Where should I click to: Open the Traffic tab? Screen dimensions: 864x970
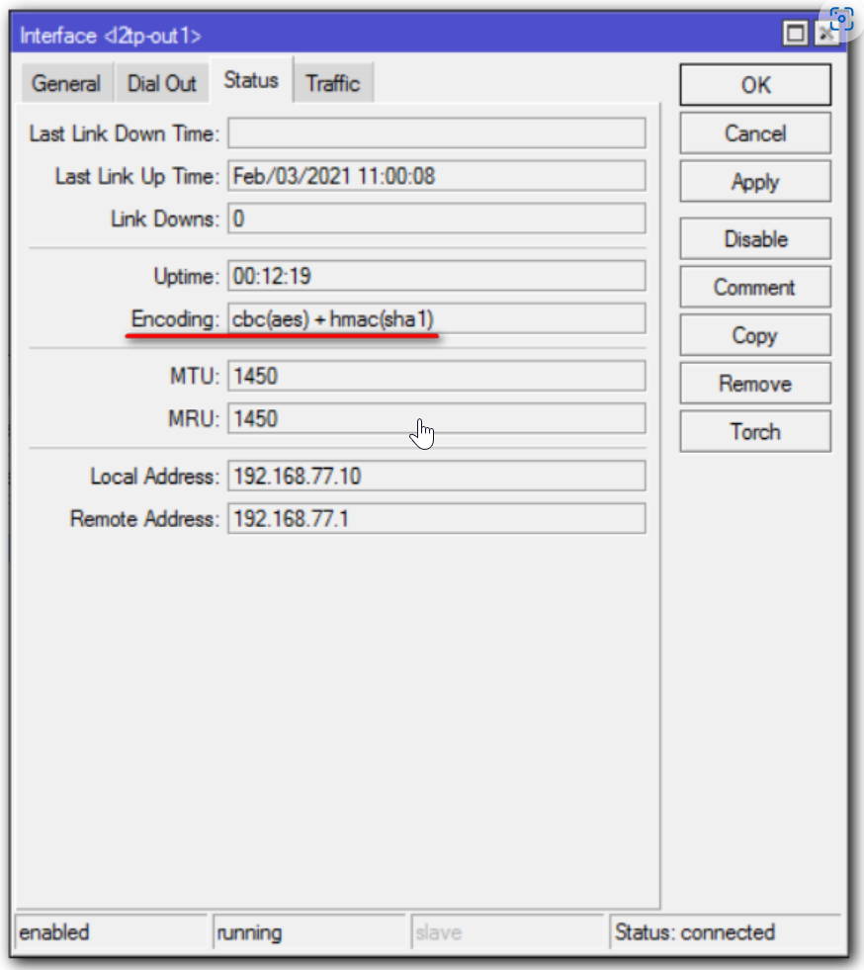(333, 83)
